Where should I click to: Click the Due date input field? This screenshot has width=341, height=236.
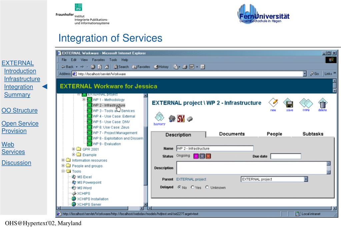pyautogui.click(x=286, y=156)
